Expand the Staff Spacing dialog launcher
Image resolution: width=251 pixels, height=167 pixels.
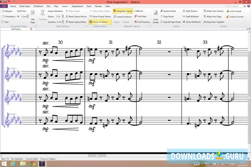pos(86,26)
